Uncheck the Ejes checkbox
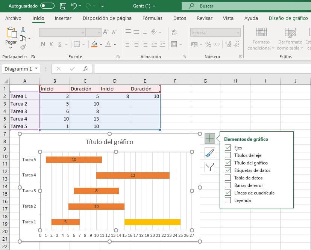 [228, 148]
